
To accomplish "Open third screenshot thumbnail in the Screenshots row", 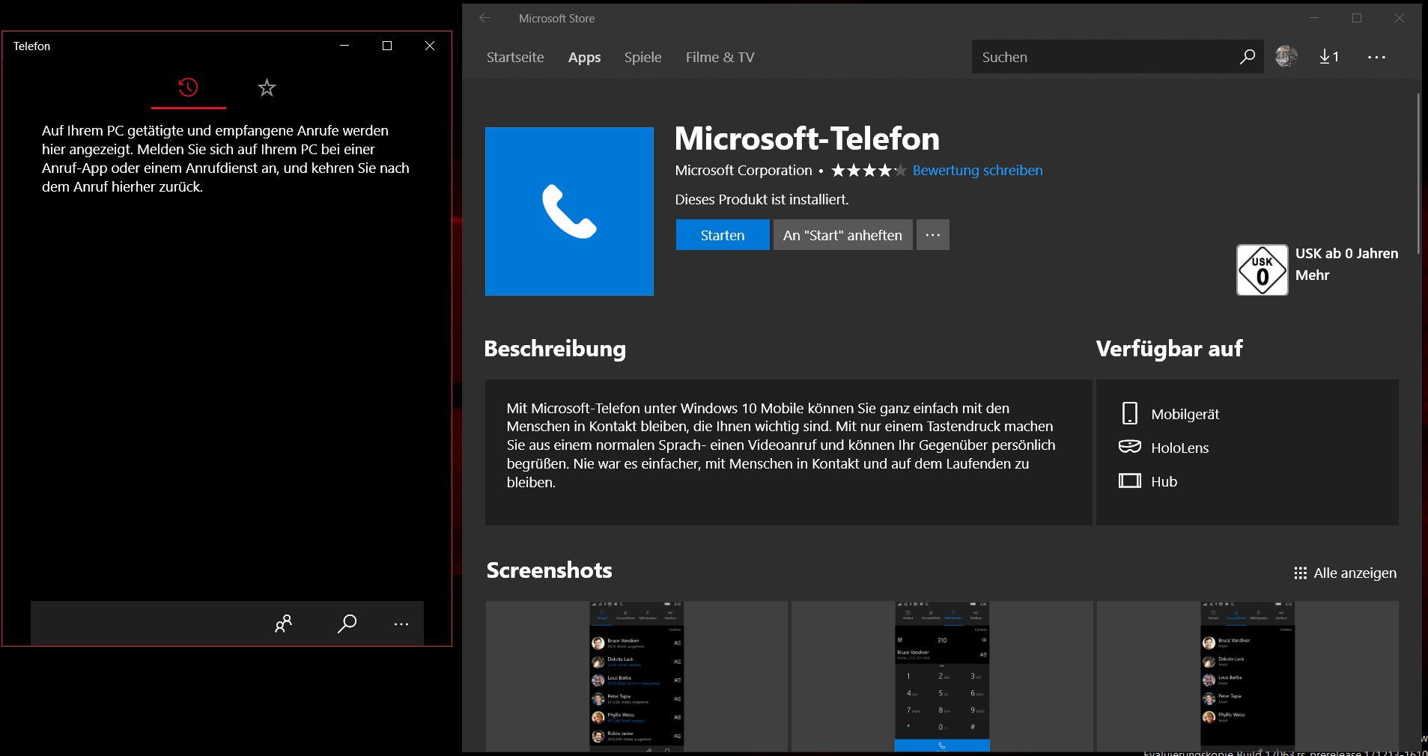I will [1248, 676].
